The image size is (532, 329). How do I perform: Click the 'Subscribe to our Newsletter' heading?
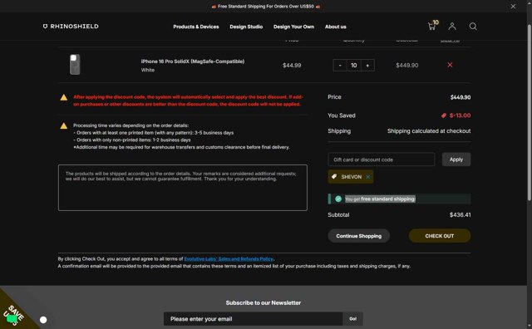tap(264, 302)
